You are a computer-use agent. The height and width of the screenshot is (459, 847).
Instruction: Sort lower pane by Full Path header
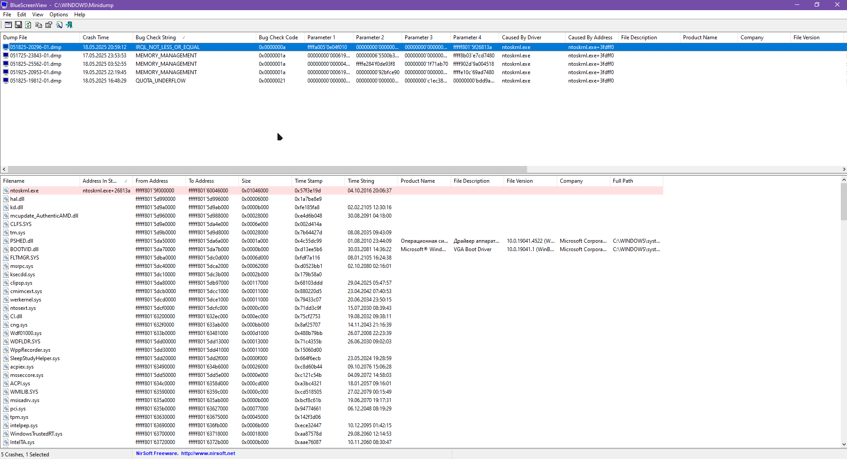click(636, 181)
